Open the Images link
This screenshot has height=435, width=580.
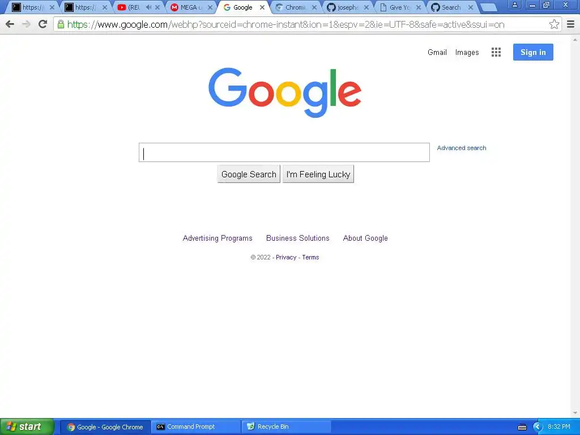pos(467,53)
